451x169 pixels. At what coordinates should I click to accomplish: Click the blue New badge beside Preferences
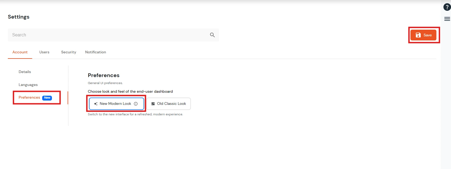[x=47, y=98]
